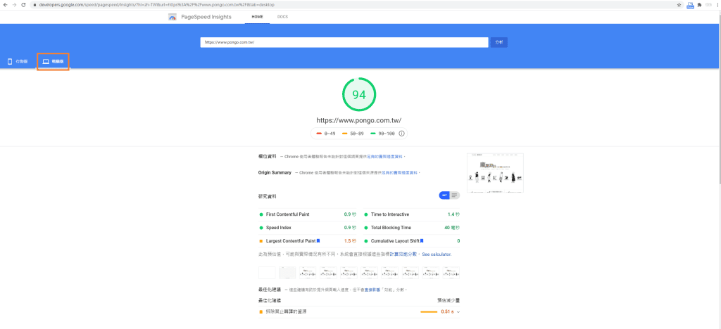Screen dimensions: 721x329
Task: Select the last filmstrip frame
Action: 451,273
